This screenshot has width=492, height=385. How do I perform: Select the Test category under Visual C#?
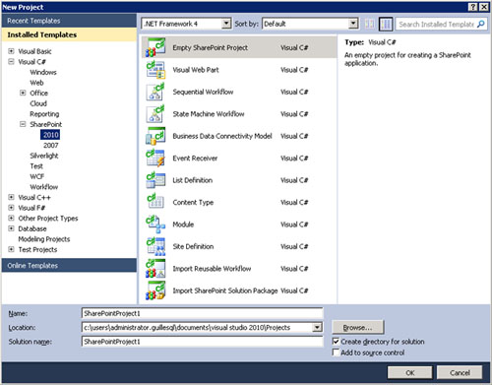click(x=36, y=166)
